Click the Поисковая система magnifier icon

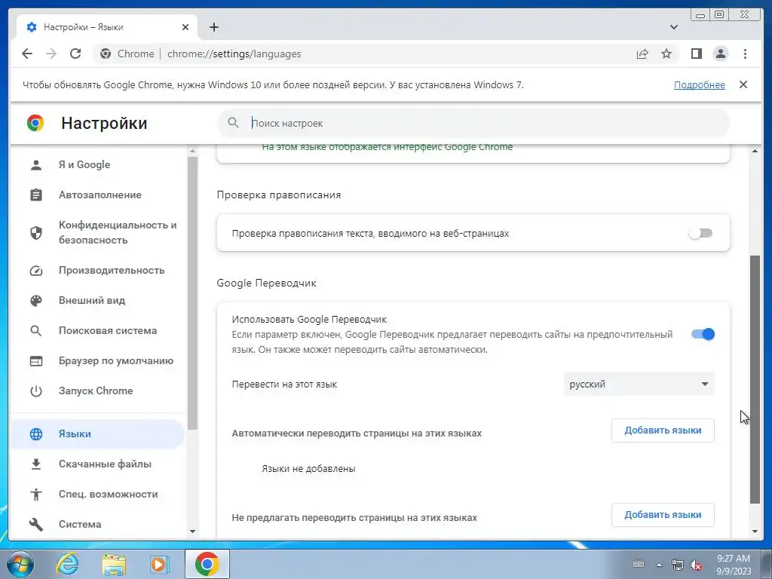36,330
